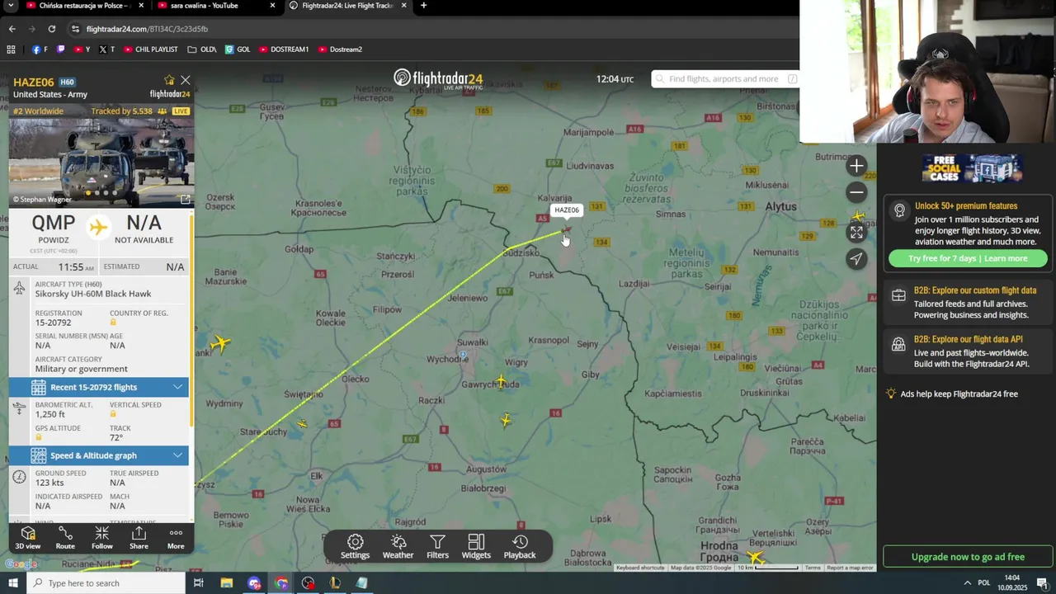Open the Windows notification center
Viewport: 1056px width, 594px height.
[1042, 583]
